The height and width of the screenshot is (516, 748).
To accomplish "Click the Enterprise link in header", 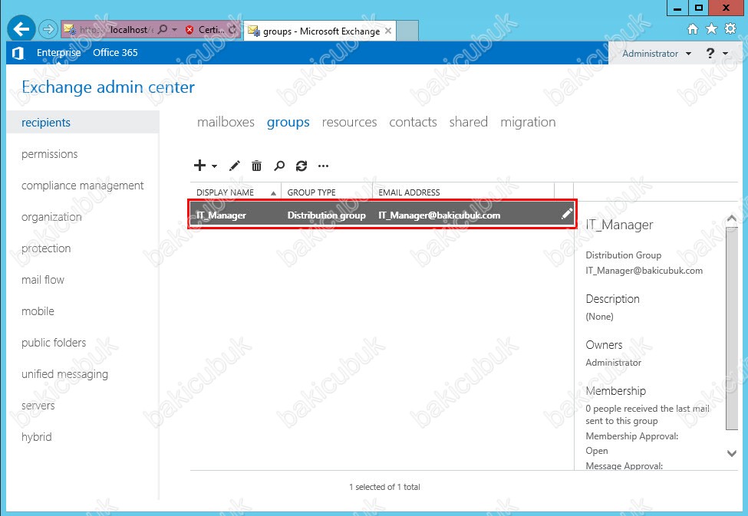I will point(58,52).
